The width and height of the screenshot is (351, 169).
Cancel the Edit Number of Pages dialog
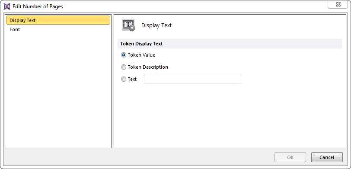(327, 157)
